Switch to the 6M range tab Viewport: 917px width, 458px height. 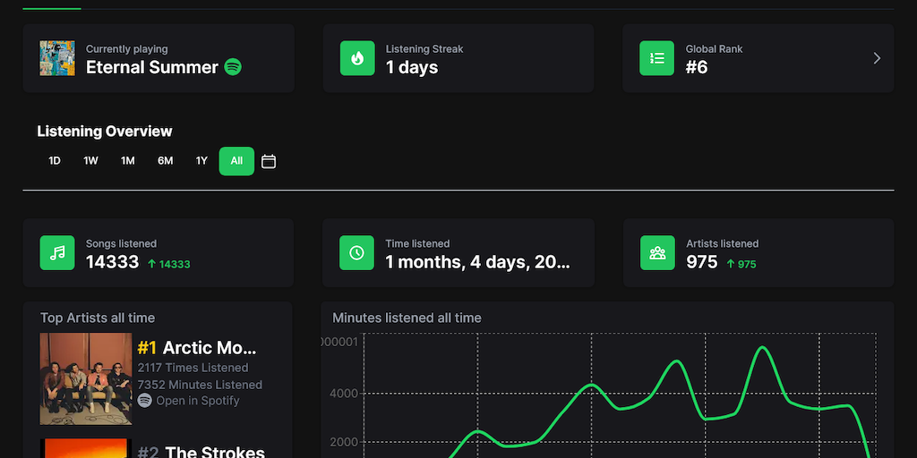coord(166,161)
